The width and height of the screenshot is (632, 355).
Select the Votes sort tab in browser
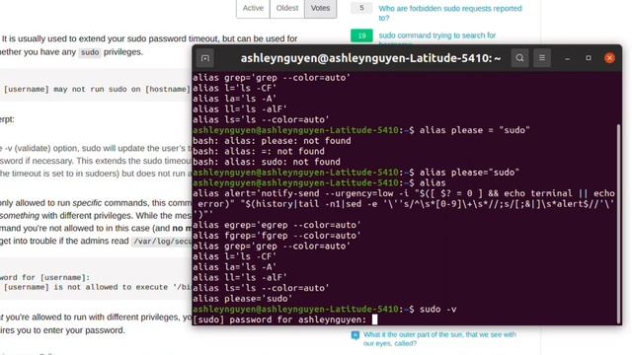320,8
